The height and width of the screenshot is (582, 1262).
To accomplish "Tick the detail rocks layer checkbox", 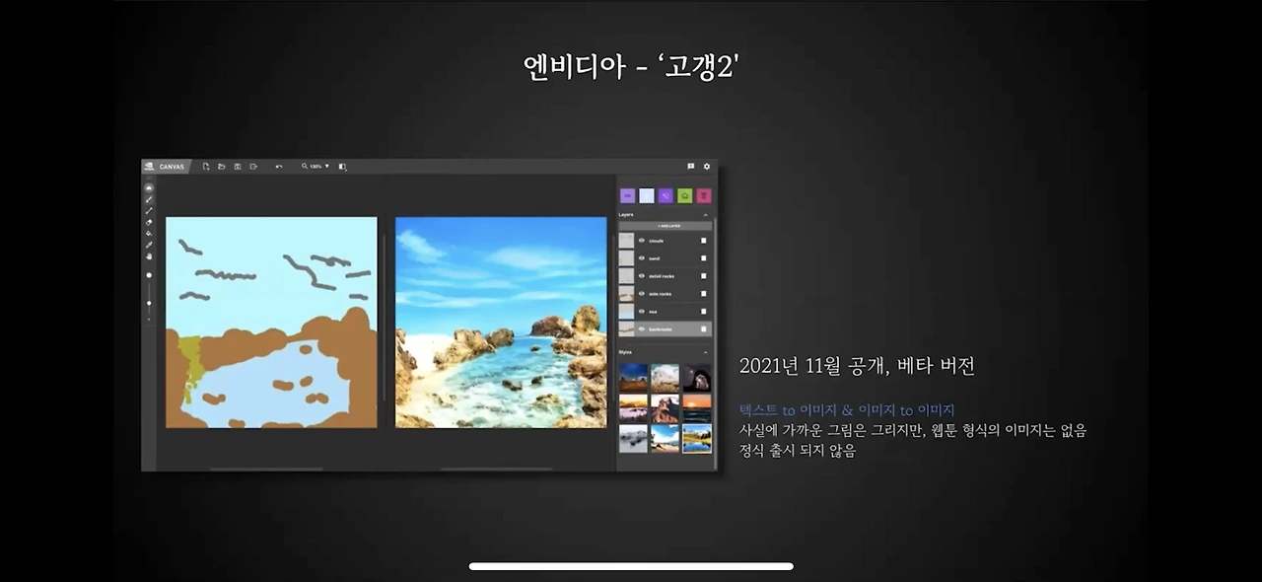I will point(704,276).
